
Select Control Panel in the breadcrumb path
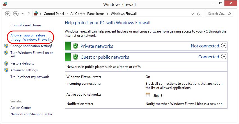tap(54, 14)
